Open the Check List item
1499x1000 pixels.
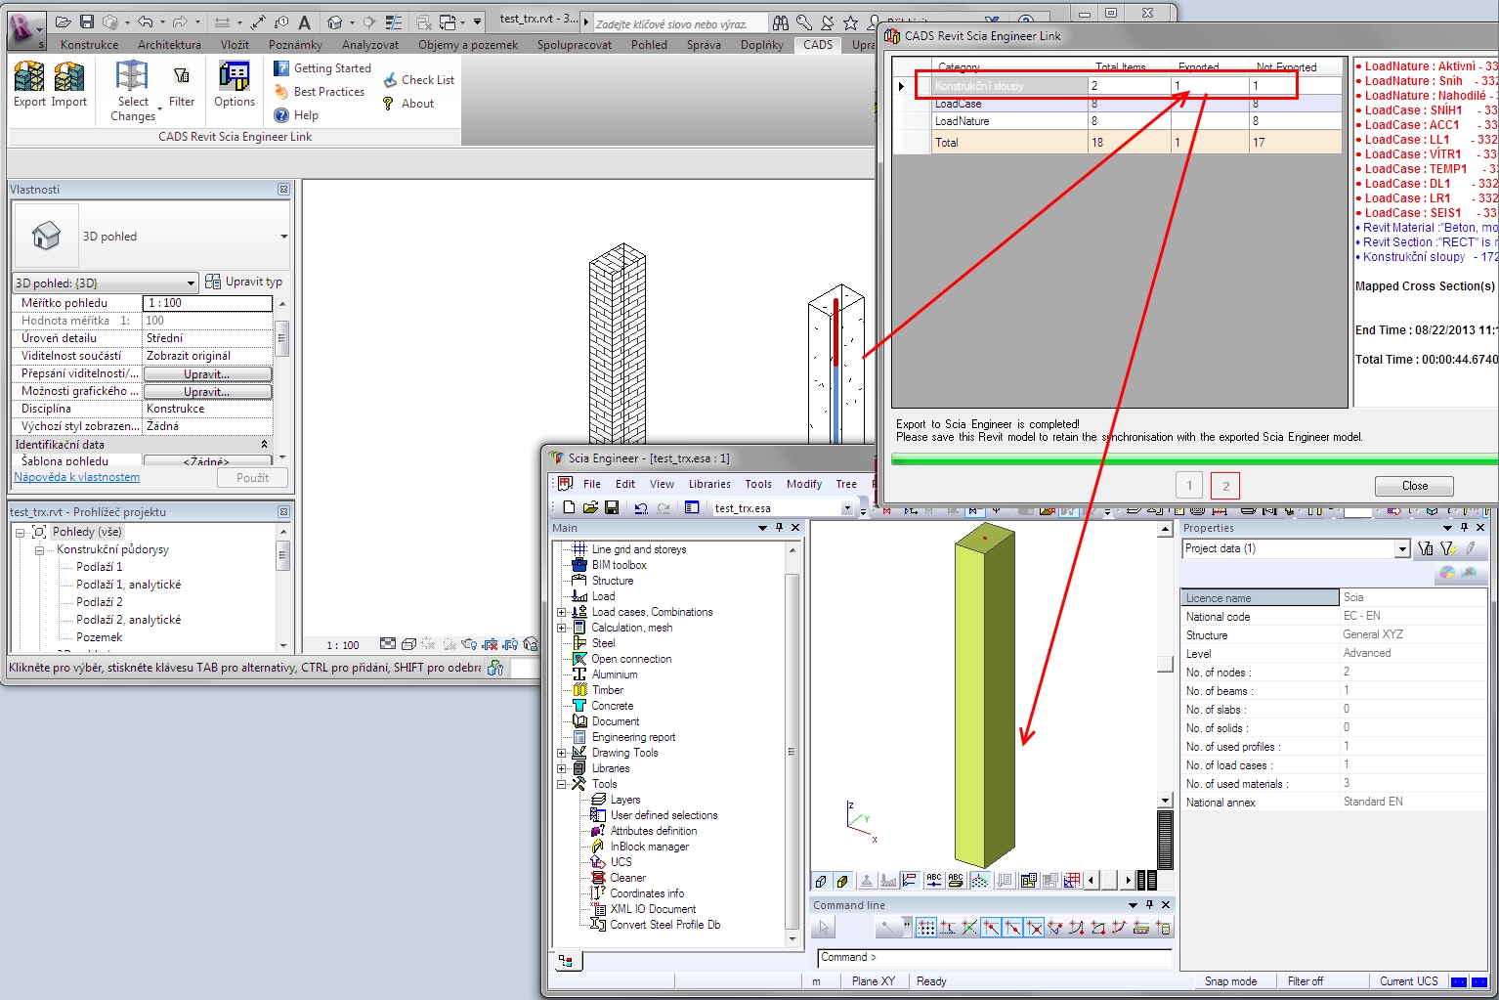(x=418, y=80)
